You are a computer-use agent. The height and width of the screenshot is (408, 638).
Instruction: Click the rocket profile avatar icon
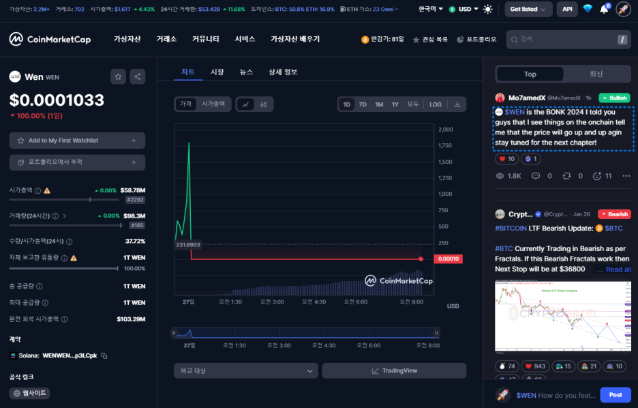click(624, 9)
